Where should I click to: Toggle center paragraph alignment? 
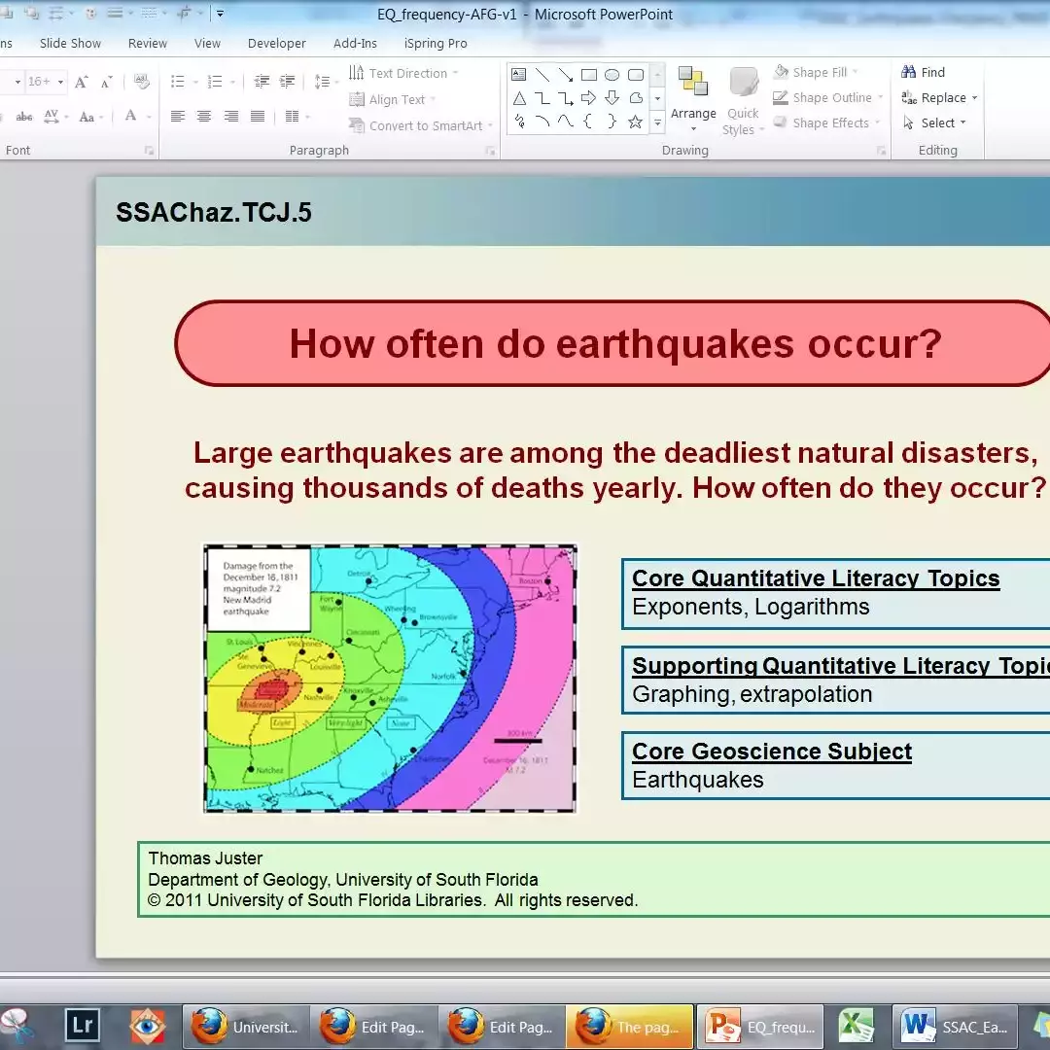click(202, 117)
